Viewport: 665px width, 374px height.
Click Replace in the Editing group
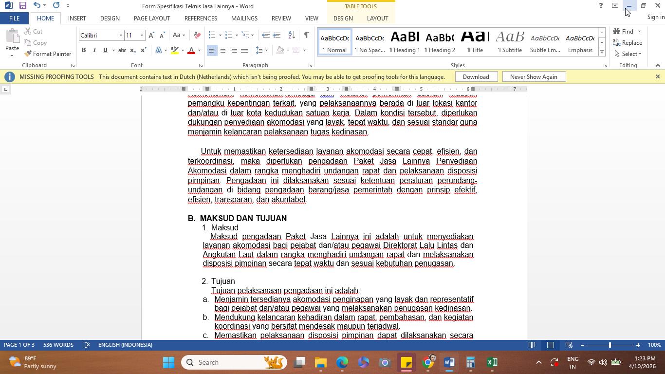[628, 42]
